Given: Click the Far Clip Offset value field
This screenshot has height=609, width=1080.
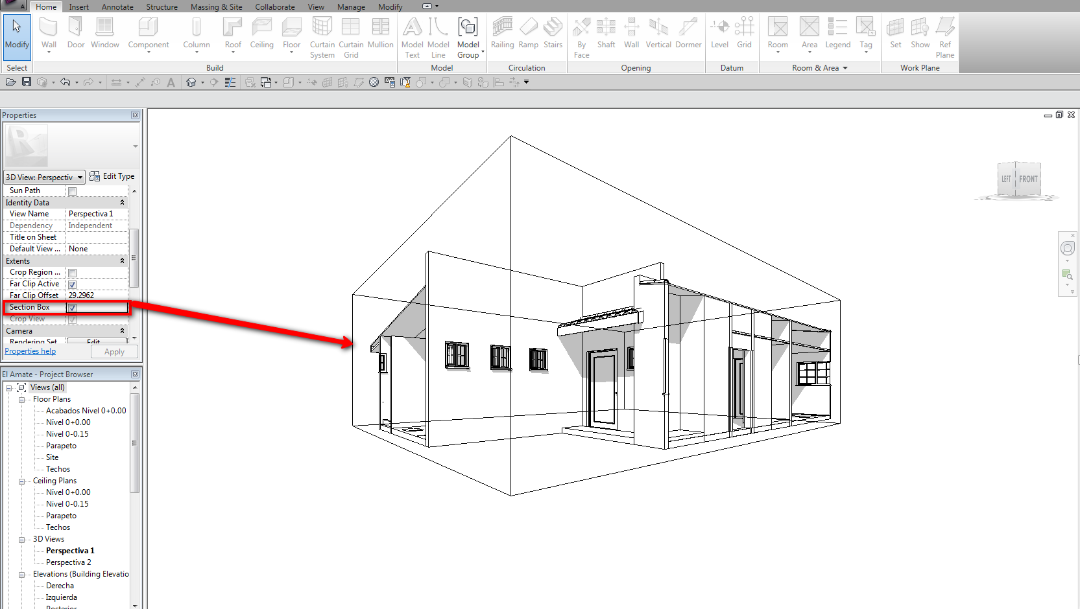Looking at the screenshot, I should (97, 295).
